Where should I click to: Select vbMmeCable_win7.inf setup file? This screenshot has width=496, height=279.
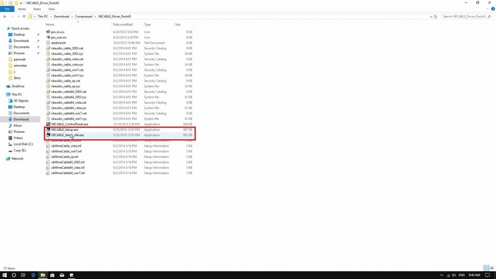pos(66,151)
